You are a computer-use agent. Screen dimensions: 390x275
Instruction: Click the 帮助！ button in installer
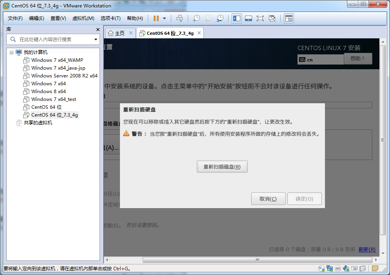[x=358, y=59]
